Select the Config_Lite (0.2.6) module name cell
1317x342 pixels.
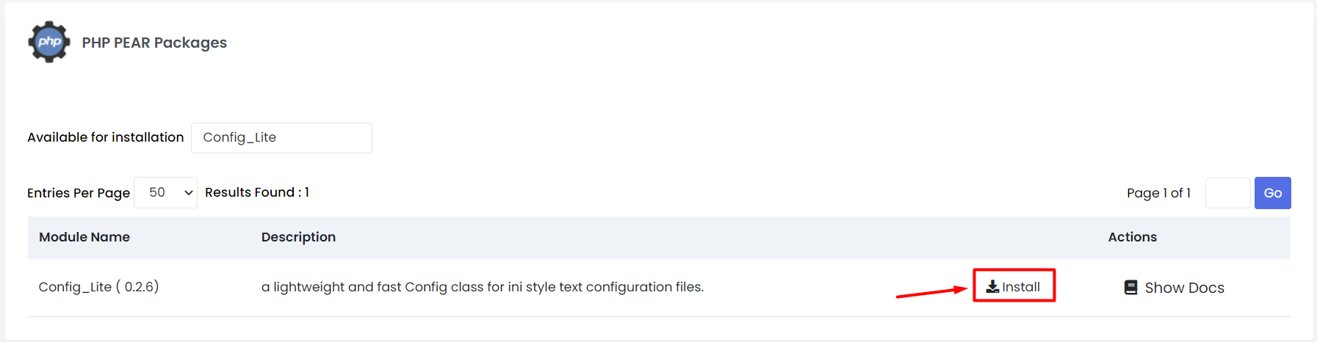pyautogui.click(x=98, y=287)
